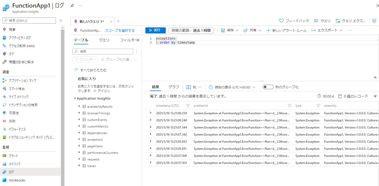Focus the tables 検索 box
This screenshot has height=186, width=379.
pos(103,52)
